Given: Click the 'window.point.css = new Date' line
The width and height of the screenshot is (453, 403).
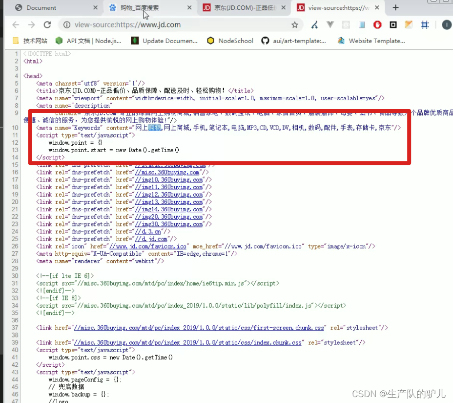Looking at the screenshot, I should [111, 358].
